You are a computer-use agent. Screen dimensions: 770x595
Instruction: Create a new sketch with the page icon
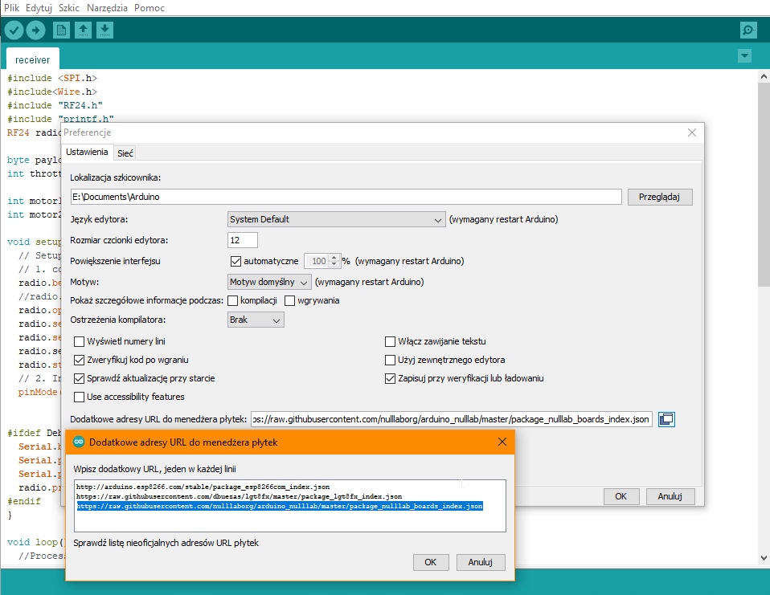pos(61,31)
